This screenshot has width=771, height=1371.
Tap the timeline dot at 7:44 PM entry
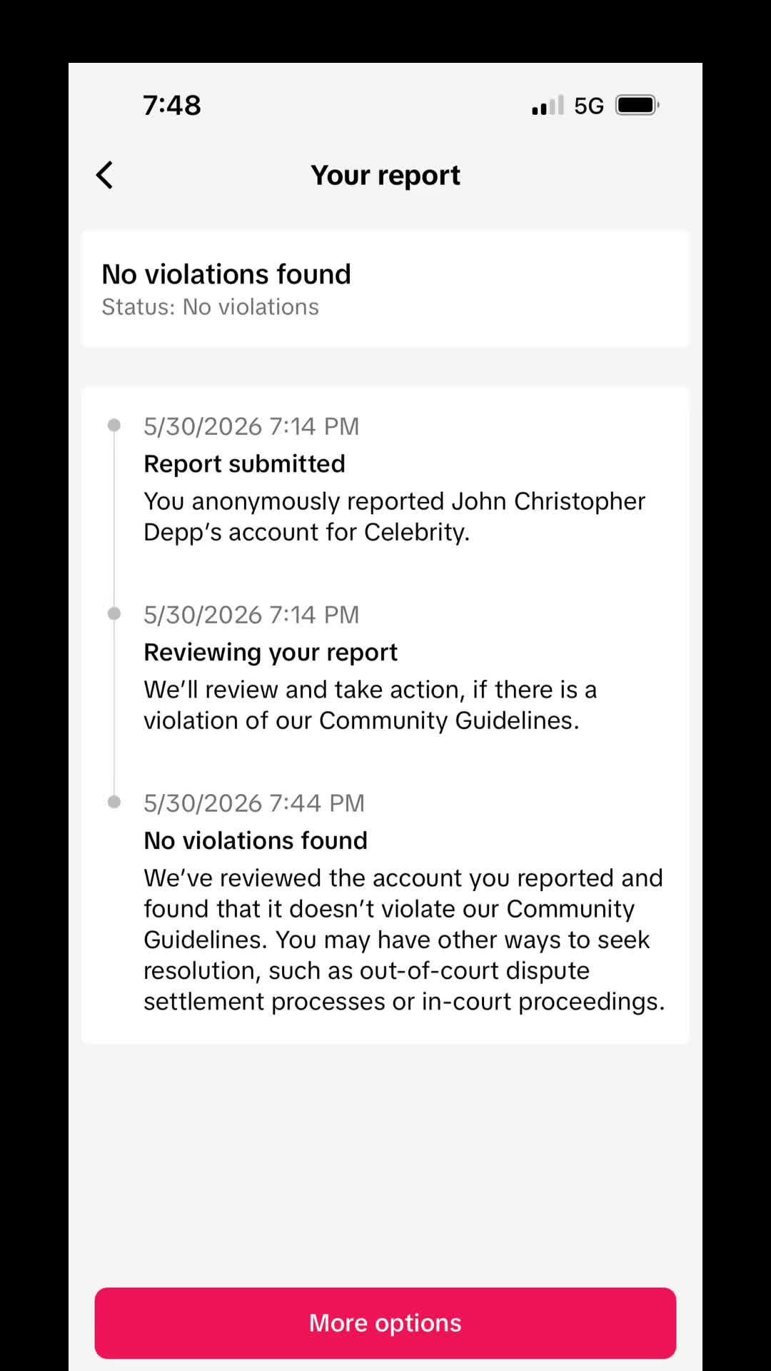114,802
